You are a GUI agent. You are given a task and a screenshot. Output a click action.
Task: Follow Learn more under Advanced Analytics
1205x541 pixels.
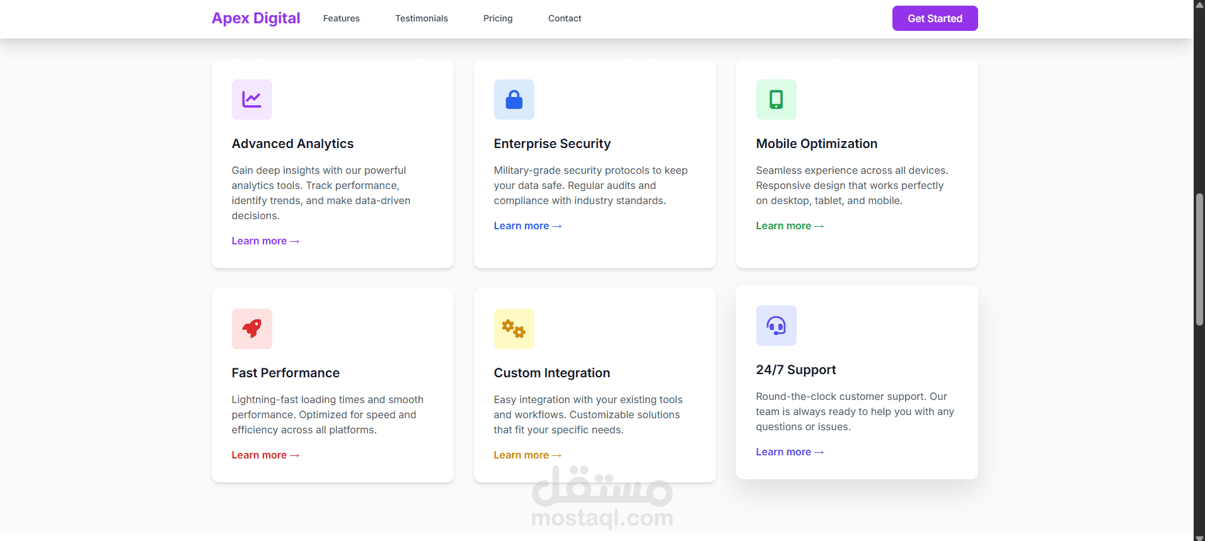[x=265, y=241]
